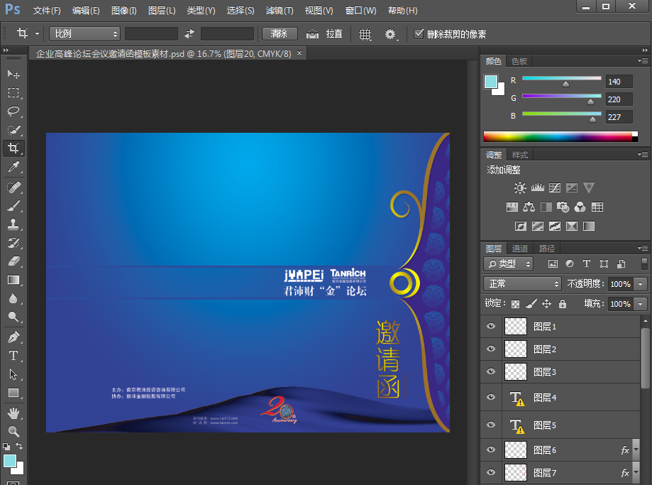This screenshot has height=485, width=652.
Task: Open fill 填充 slider arrow
Action: click(641, 304)
